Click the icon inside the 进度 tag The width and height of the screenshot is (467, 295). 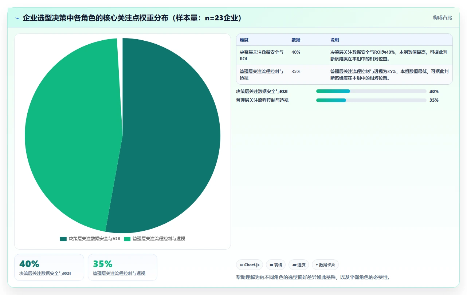pyautogui.click(x=294, y=265)
